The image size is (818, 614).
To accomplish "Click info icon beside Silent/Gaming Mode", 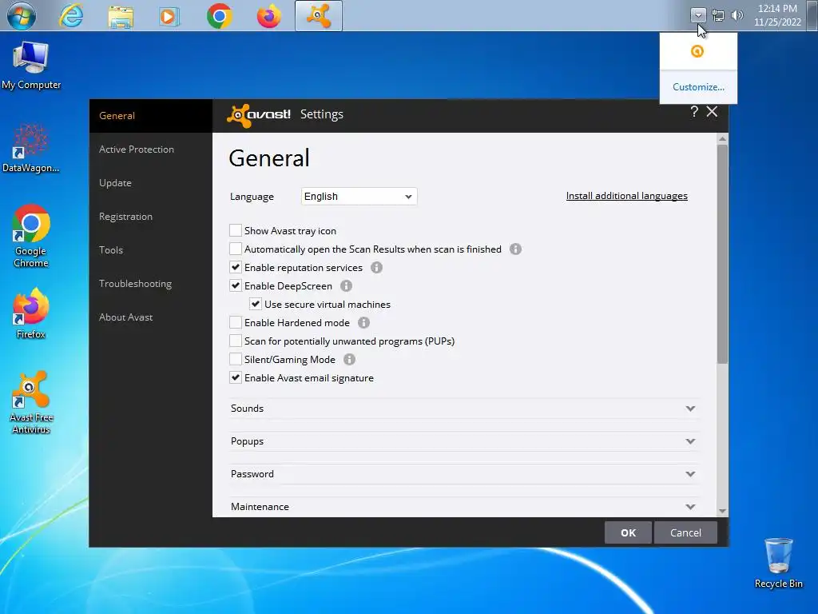I will tap(349, 359).
